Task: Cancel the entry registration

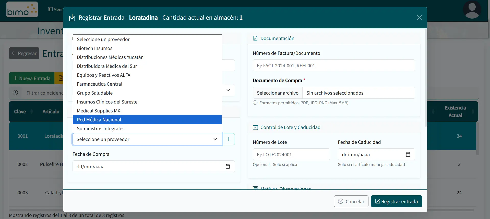Action: pos(351,201)
